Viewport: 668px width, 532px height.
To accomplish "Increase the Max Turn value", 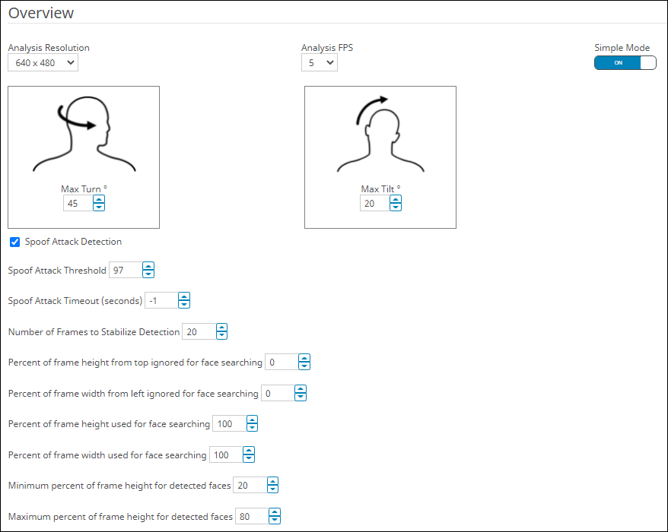I will coord(99,199).
